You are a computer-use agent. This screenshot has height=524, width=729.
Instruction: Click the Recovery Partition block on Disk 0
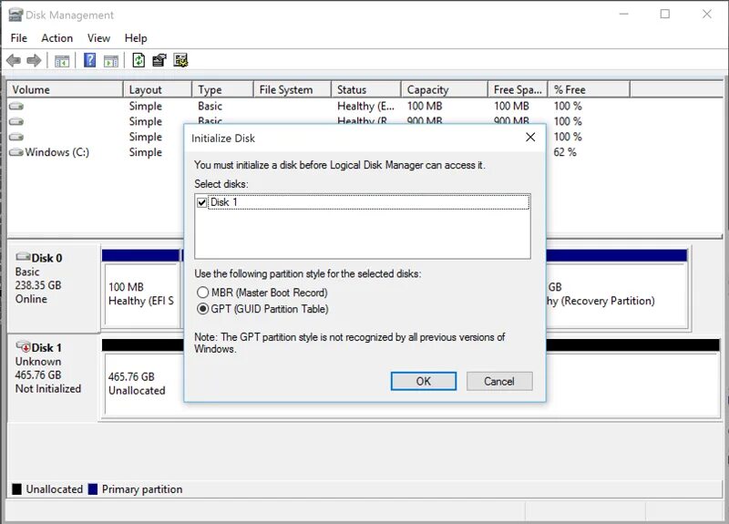coord(617,293)
